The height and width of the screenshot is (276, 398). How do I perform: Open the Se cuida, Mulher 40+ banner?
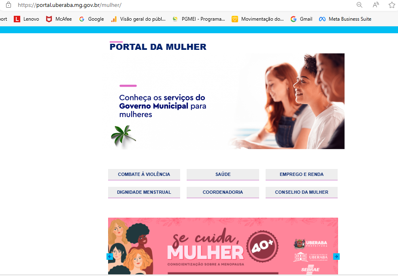[x=223, y=246]
